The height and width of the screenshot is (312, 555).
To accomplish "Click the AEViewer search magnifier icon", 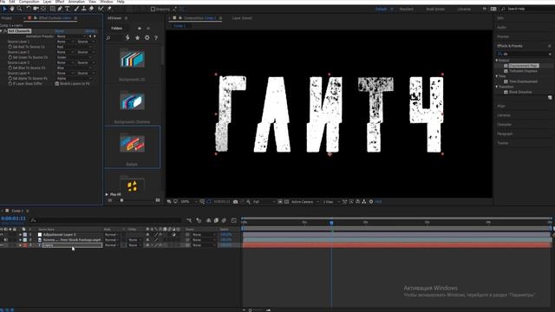I will (108, 38).
